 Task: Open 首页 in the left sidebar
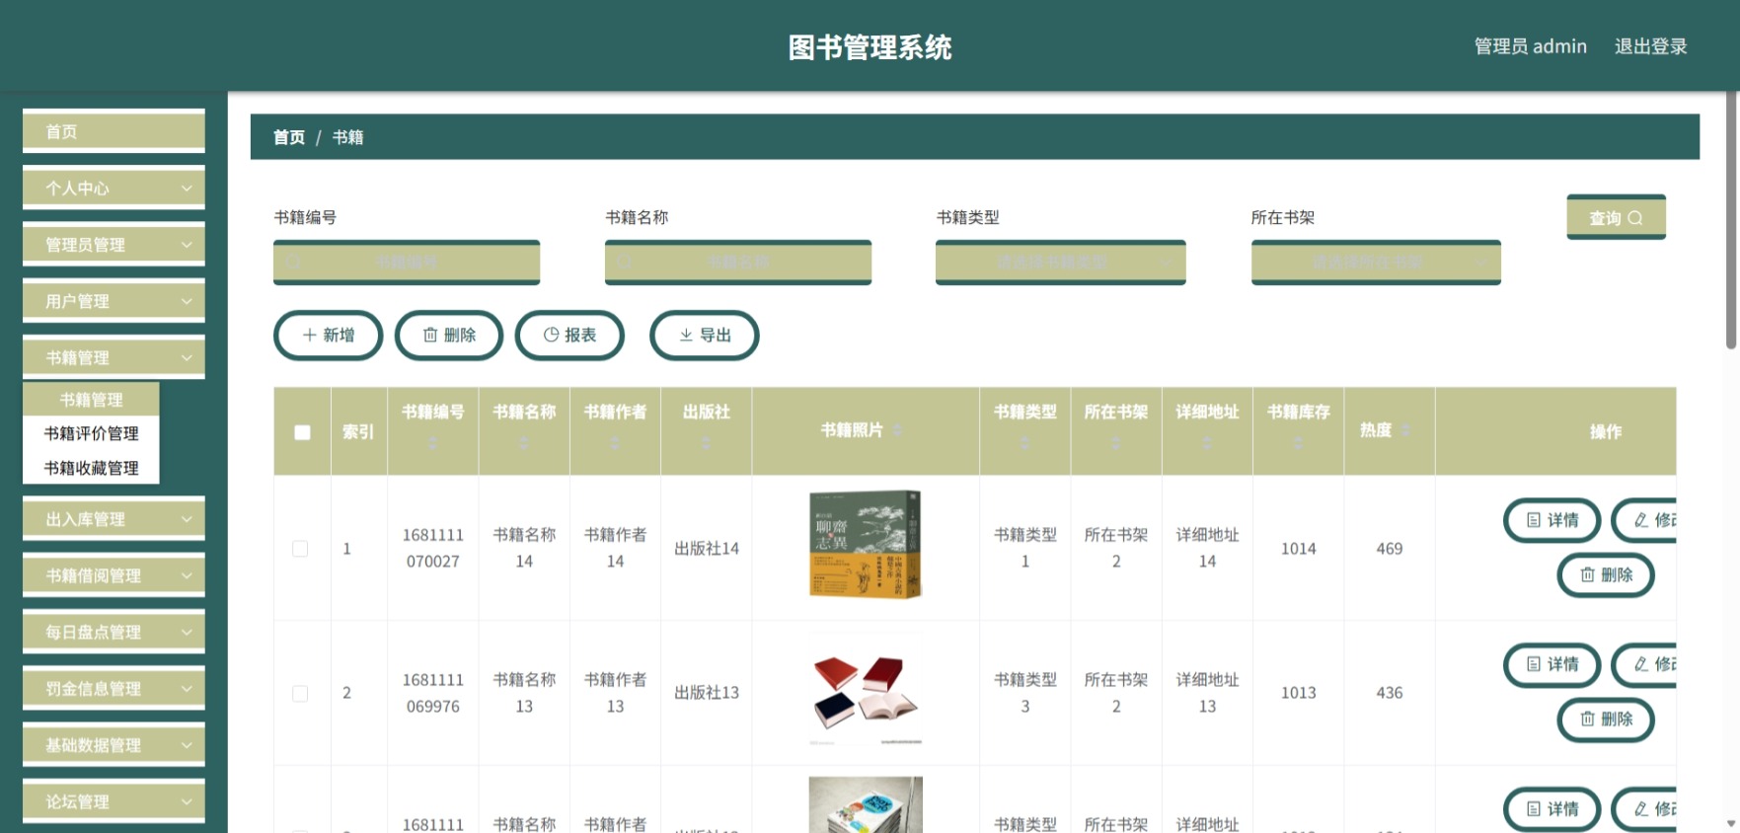coord(113,131)
